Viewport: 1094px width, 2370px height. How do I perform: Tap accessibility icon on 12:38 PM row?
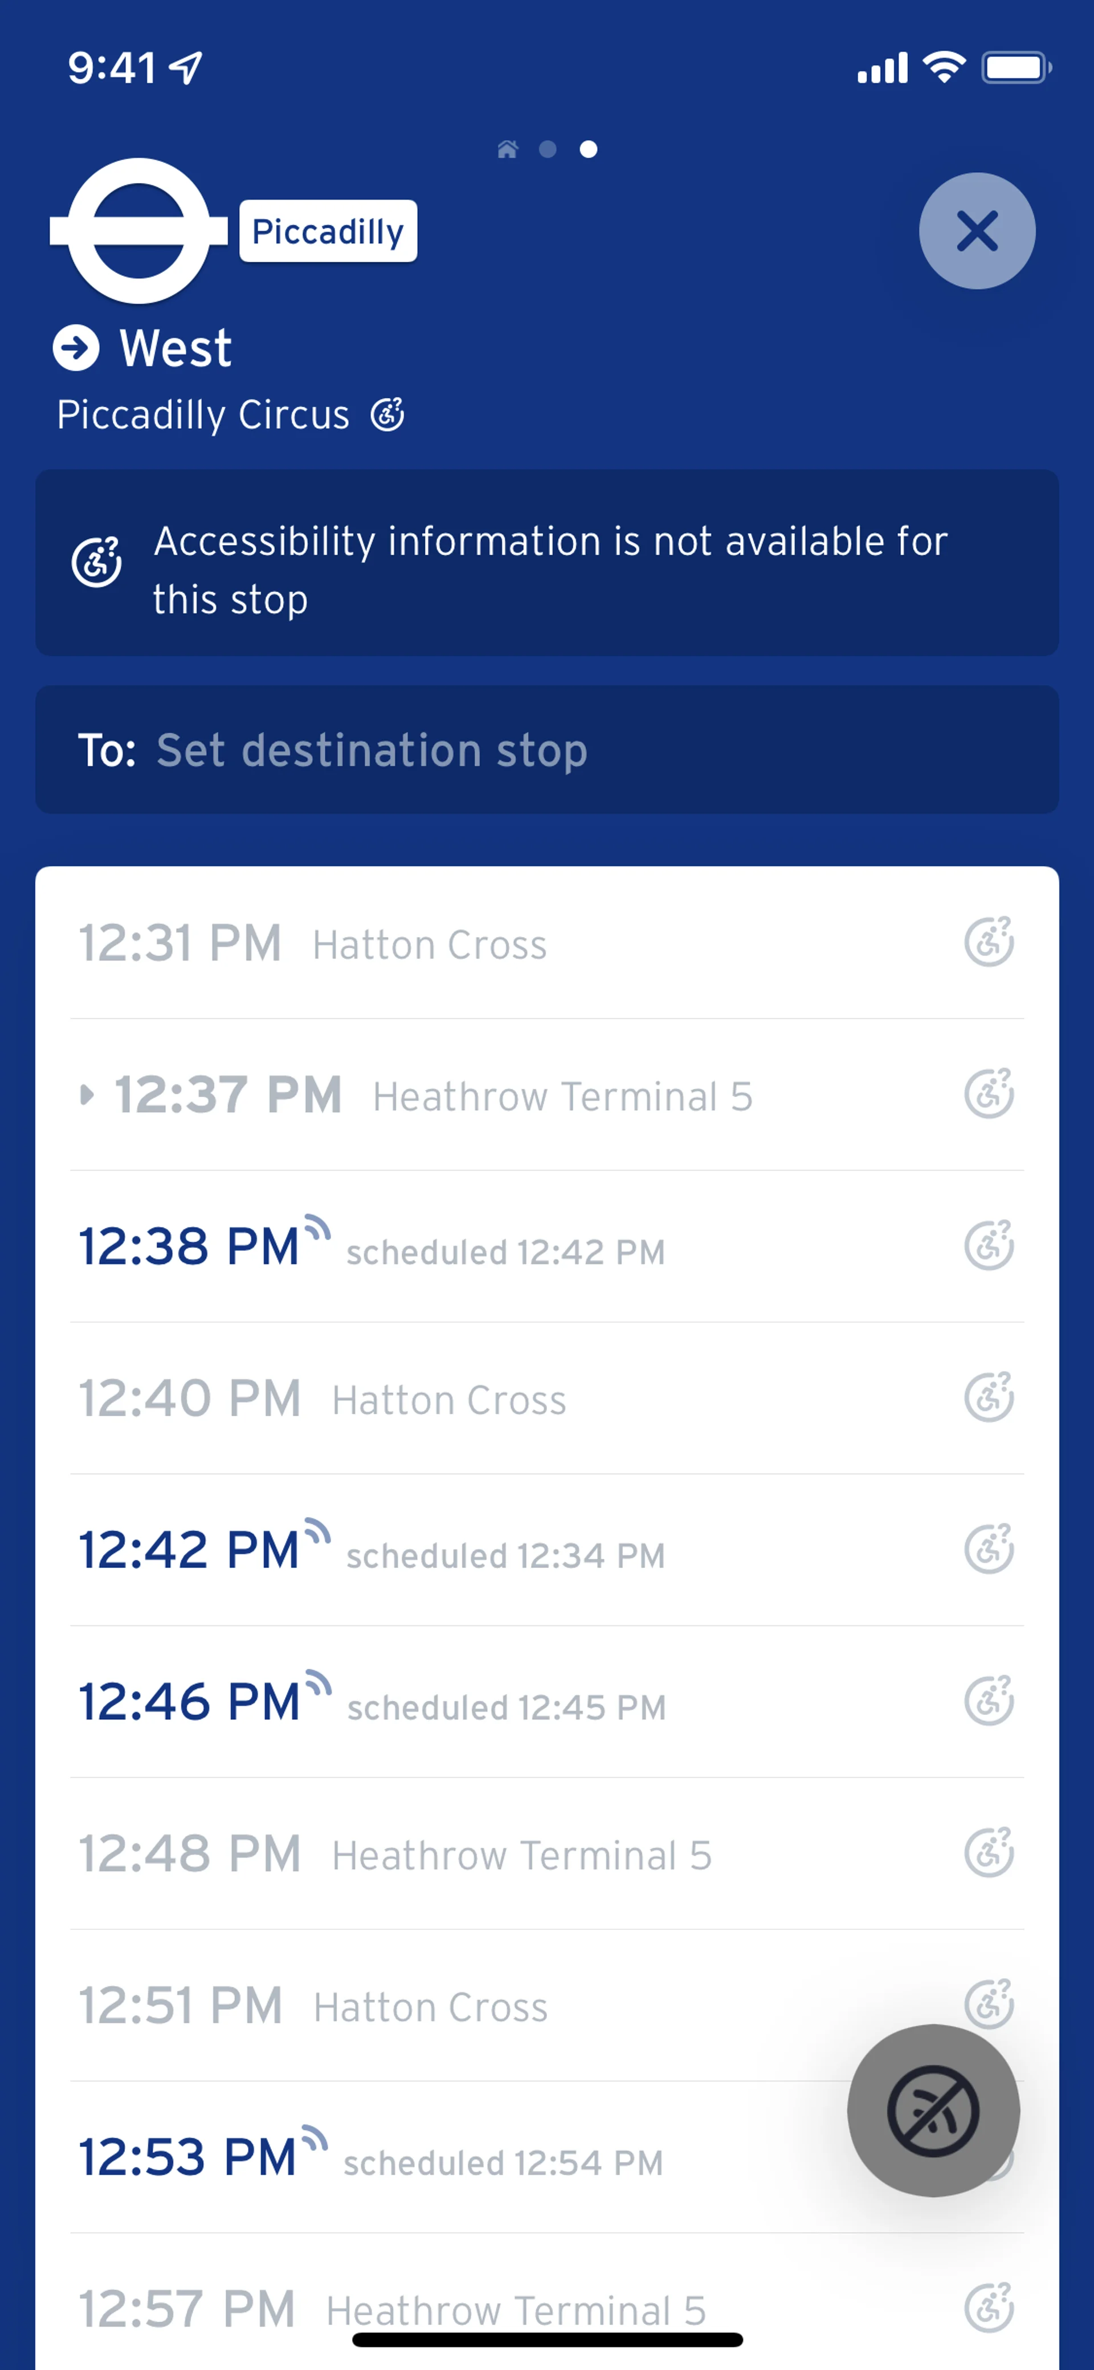988,1246
